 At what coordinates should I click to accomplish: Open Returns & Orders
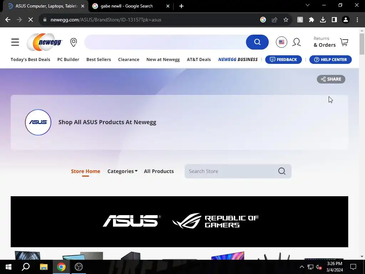[324, 42]
